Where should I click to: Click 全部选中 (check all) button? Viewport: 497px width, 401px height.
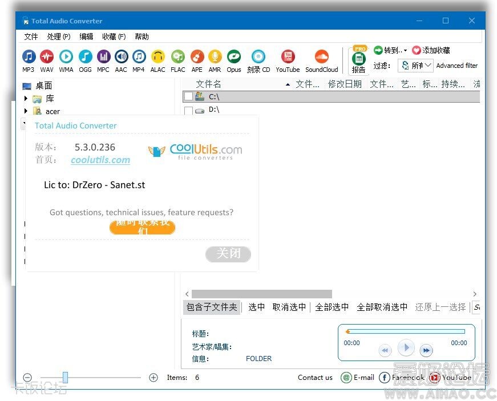[332, 307]
